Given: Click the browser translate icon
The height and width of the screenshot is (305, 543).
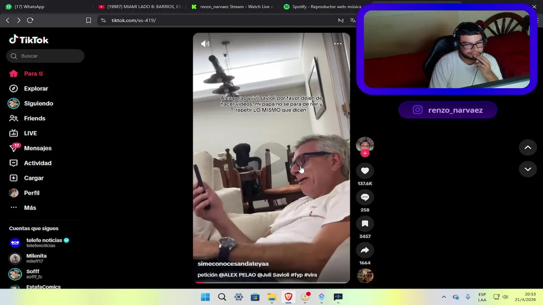Looking at the screenshot, I should [x=353, y=20].
